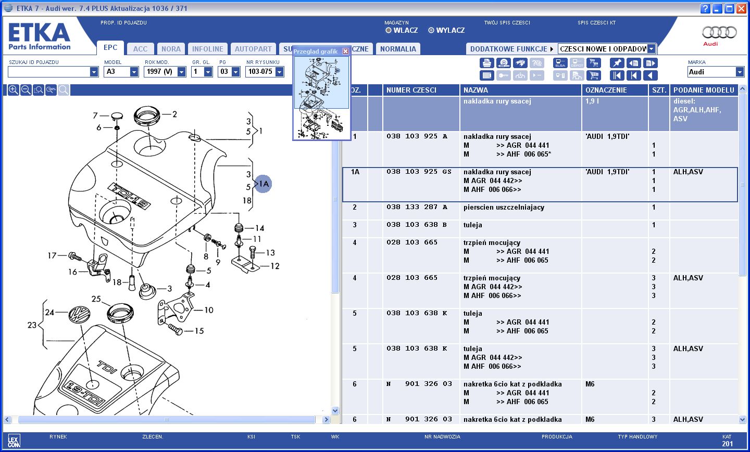Click the help question-mark icon
Screen dimensions: 750x452
click(x=705, y=8)
